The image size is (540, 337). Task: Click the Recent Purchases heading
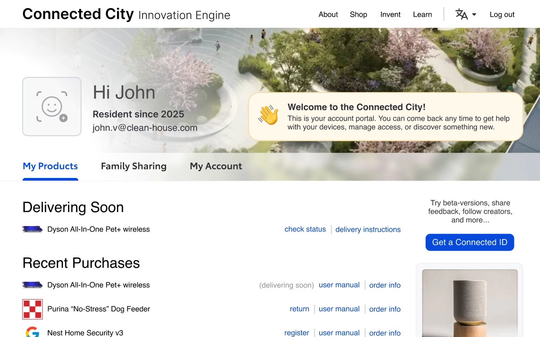[81, 263]
